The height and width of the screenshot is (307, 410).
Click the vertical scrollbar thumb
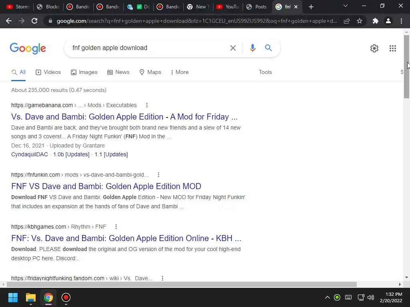point(406,67)
